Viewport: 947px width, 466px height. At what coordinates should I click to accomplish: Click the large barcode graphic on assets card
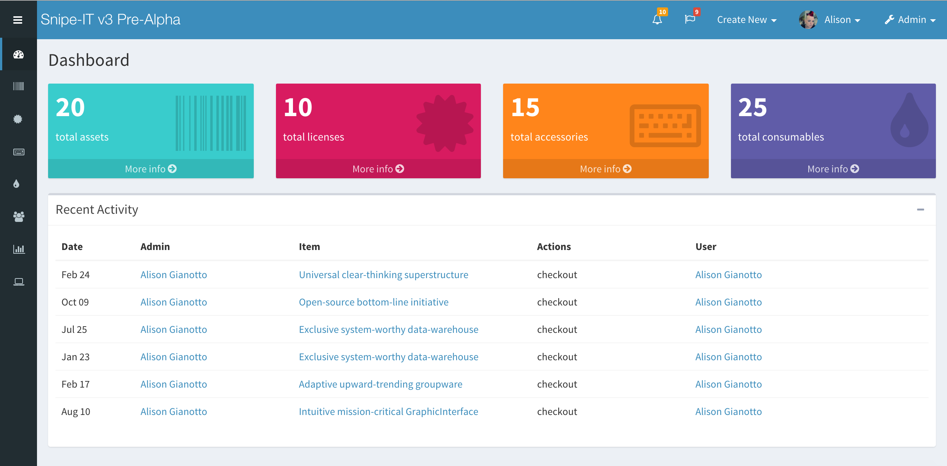pyautogui.click(x=211, y=123)
